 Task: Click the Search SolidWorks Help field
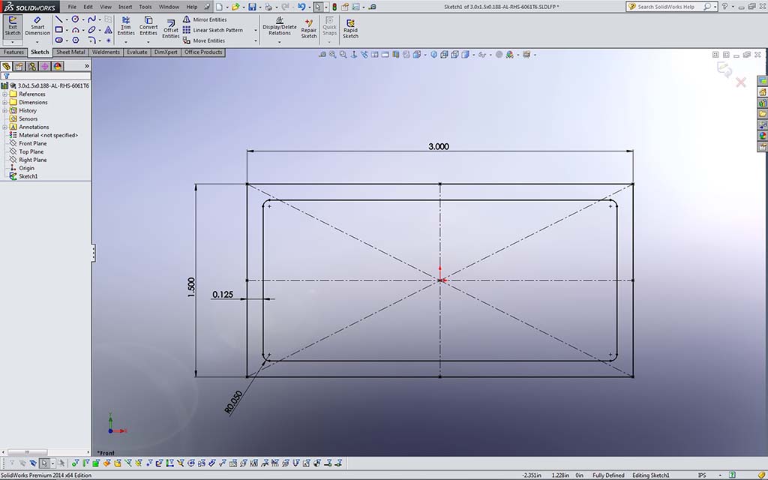(666, 7)
